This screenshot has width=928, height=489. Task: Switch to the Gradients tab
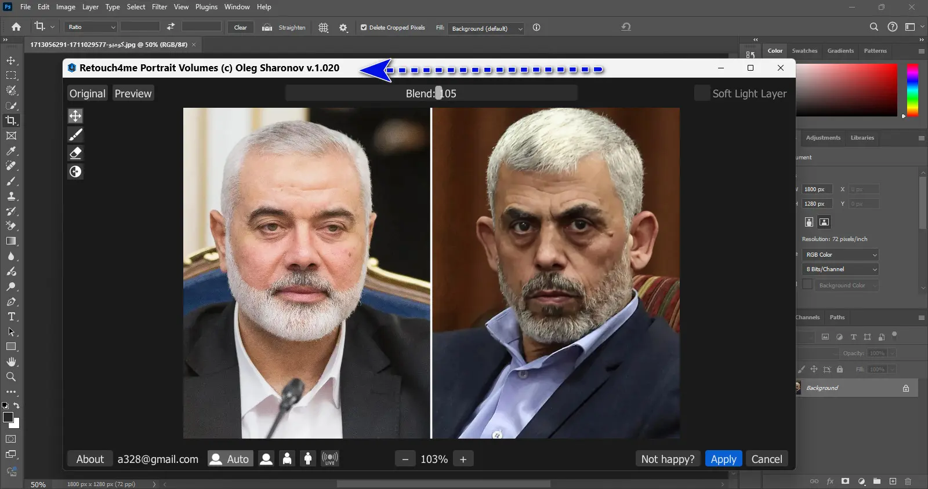pos(840,51)
